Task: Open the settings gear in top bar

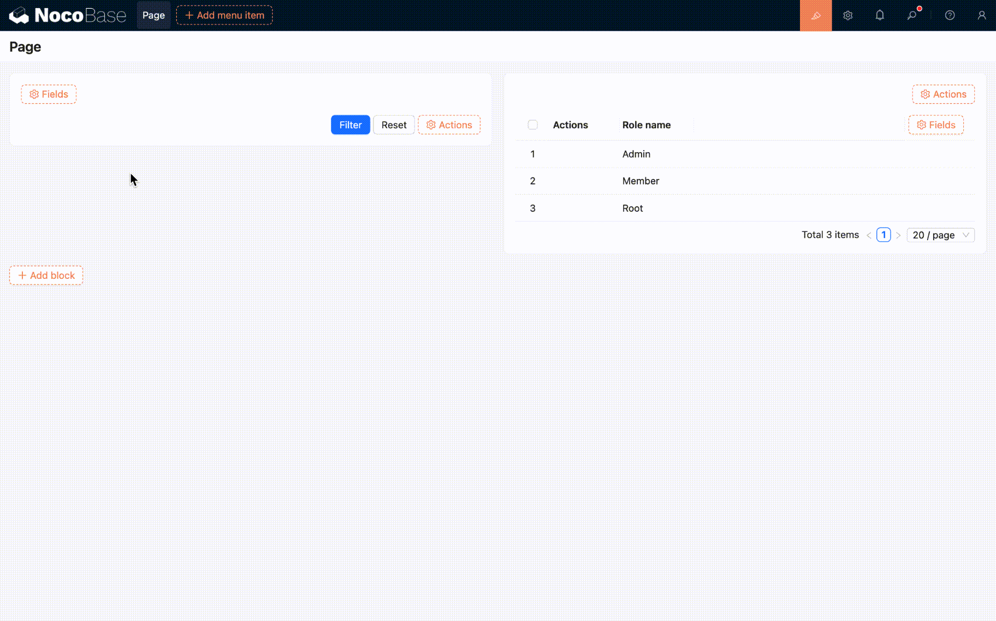Action: [x=847, y=15]
